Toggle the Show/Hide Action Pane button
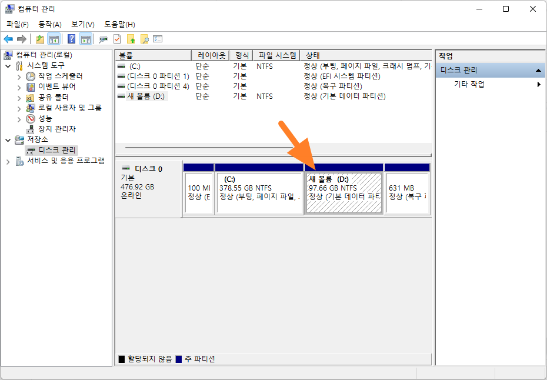 tap(85, 39)
